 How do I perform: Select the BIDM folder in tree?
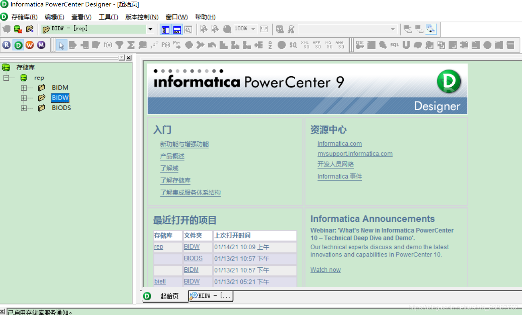pos(60,88)
